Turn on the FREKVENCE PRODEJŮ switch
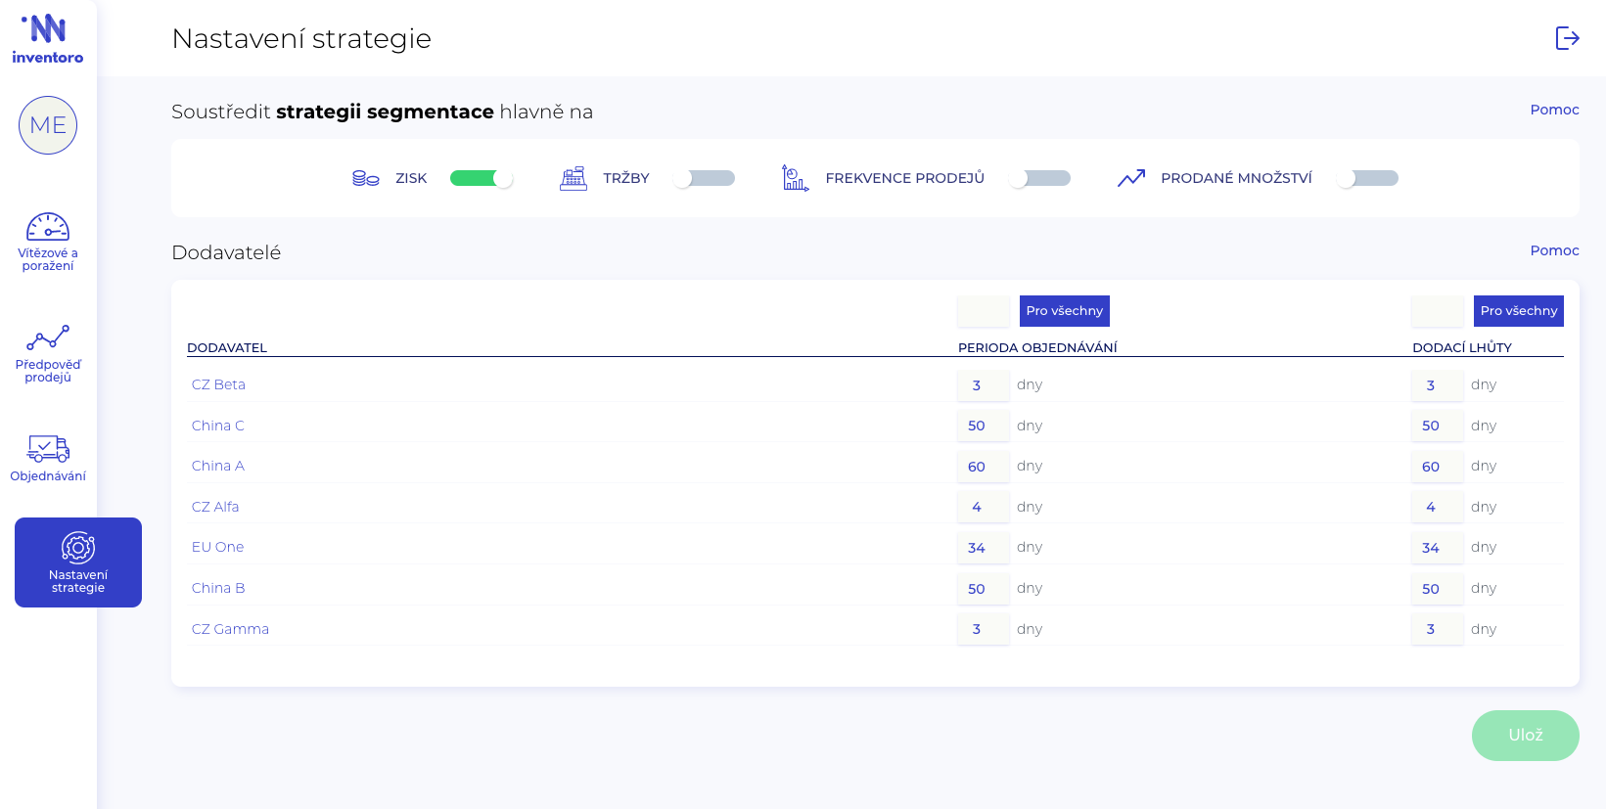 (1040, 178)
